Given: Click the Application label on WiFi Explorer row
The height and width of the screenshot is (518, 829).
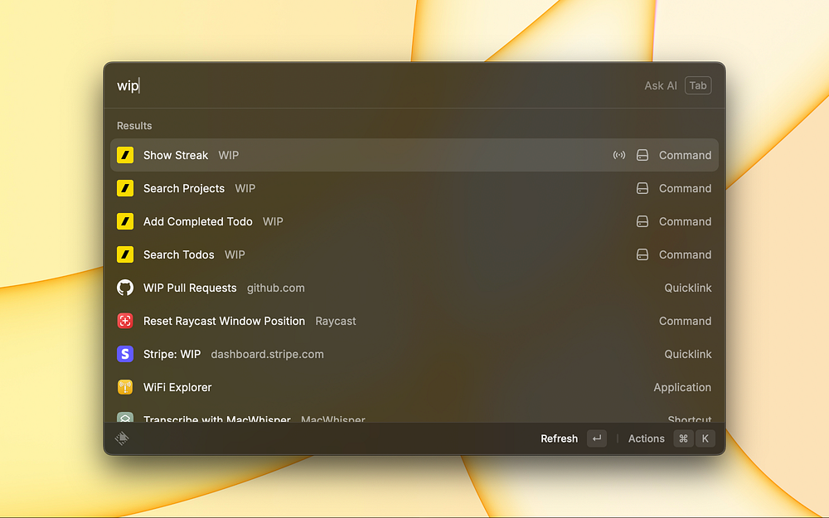Looking at the screenshot, I should point(682,387).
